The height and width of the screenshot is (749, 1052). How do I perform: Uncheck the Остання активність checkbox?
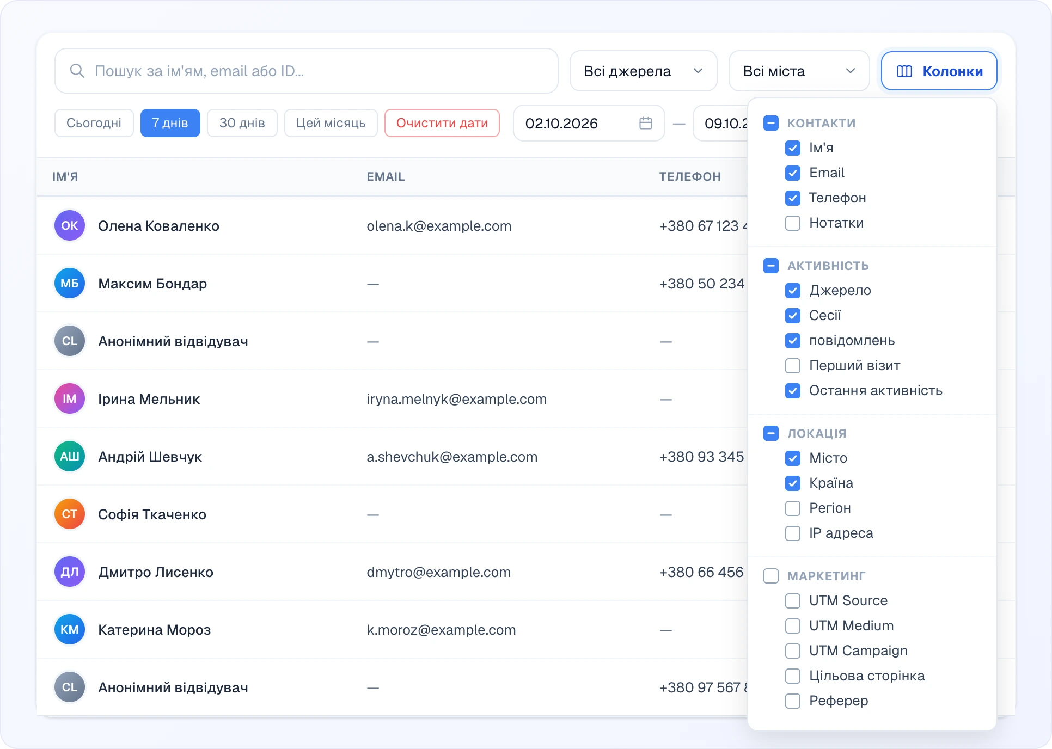[793, 391]
